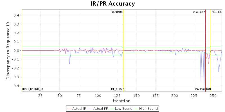Viewport: 225px width, 112px height.
Task: Click the -0.4 tick on the y-axis
Action: [x=15, y=86]
